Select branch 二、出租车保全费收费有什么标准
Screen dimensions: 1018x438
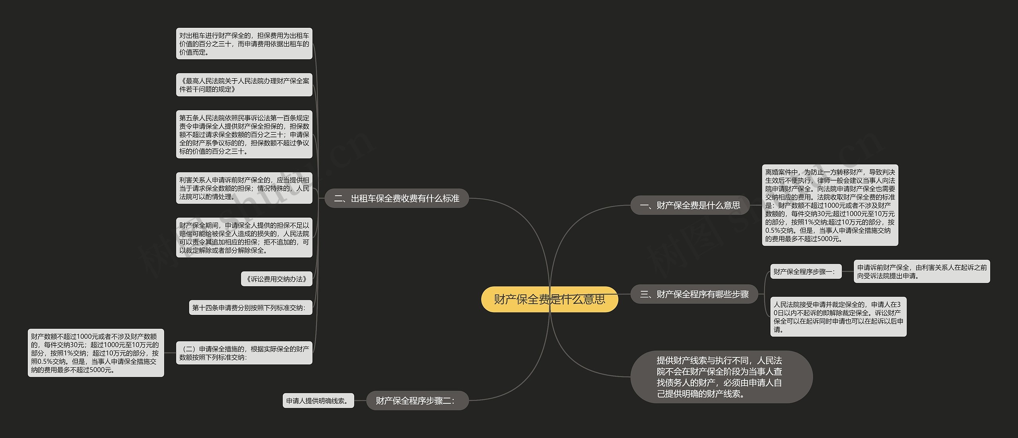point(397,198)
